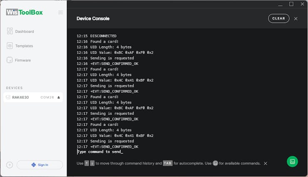This screenshot has width=308, height=177.
Task: Click the 12:16 '+EVT:SEND_CONFIRMED_OK' line
Action: click(107, 64)
